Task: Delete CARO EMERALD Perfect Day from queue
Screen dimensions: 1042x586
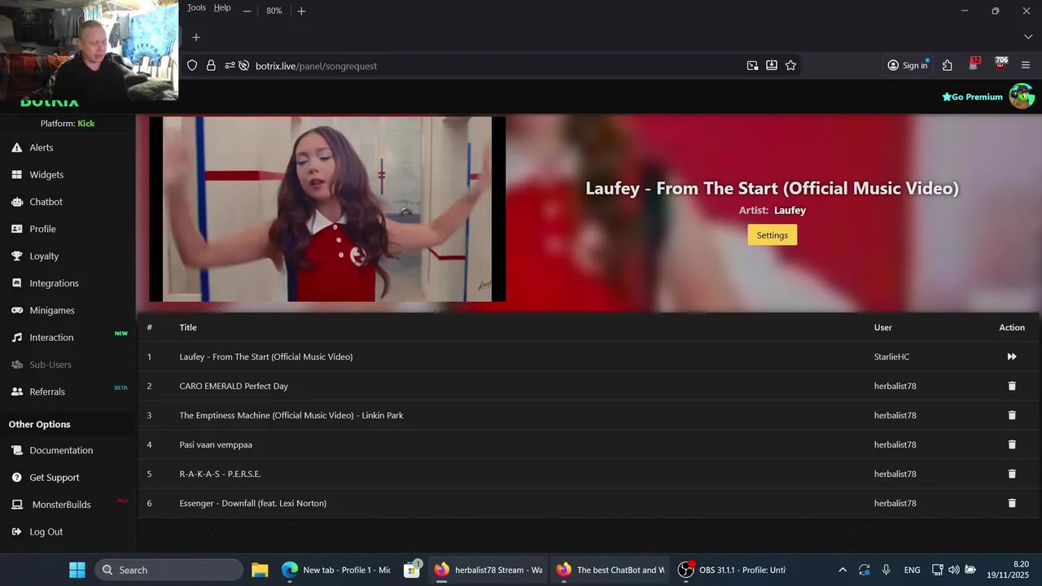Action: [x=1012, y=386]
